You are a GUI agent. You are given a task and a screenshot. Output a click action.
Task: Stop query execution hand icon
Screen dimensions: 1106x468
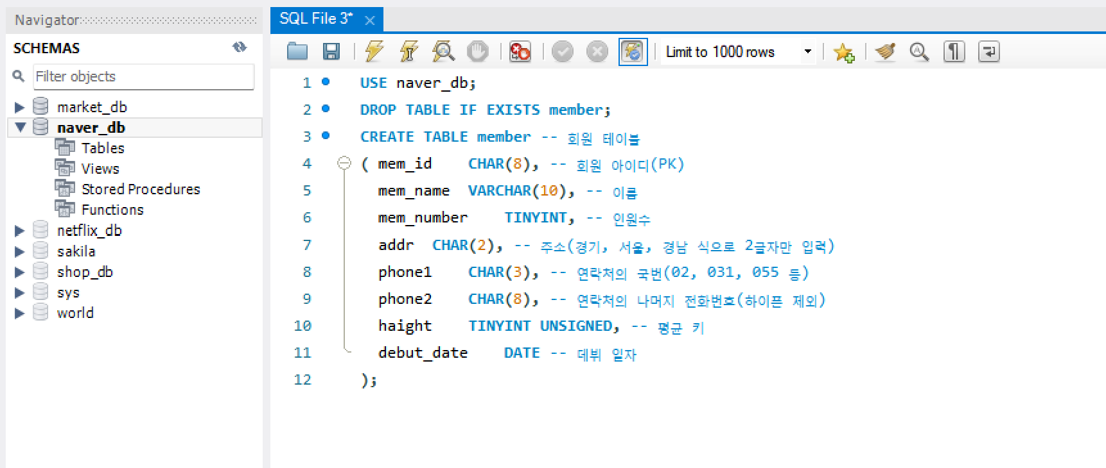click(477, 51)
